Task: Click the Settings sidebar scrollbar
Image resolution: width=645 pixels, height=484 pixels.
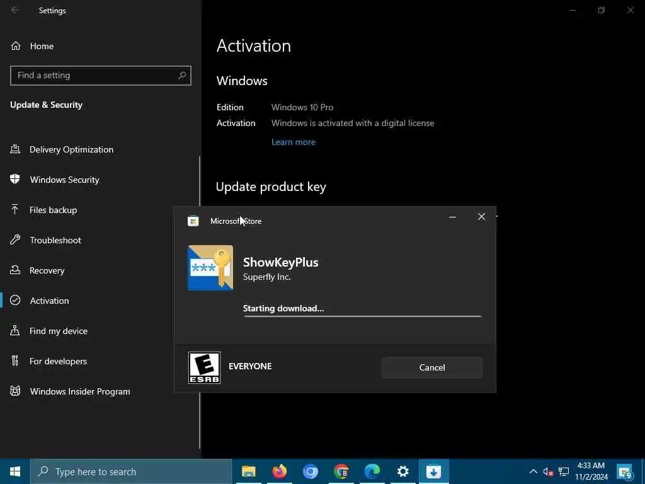Action: coord(200,302)
